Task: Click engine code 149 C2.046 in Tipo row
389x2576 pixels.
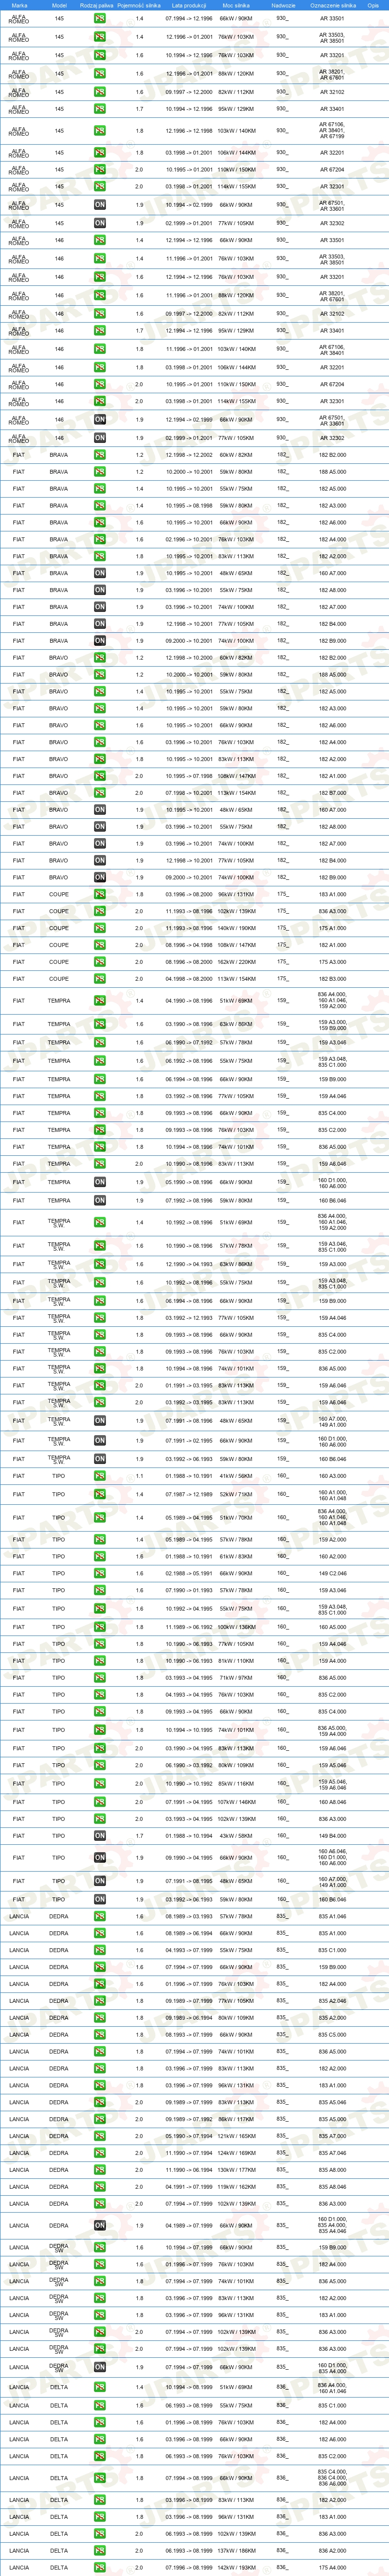Action: tap(333, 1573)
